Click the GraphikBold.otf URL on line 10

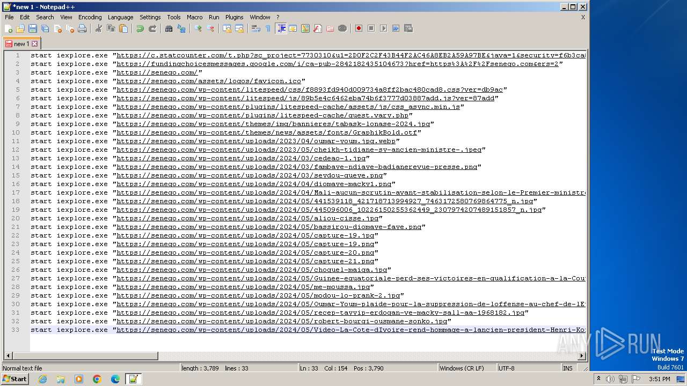point(267,132)
